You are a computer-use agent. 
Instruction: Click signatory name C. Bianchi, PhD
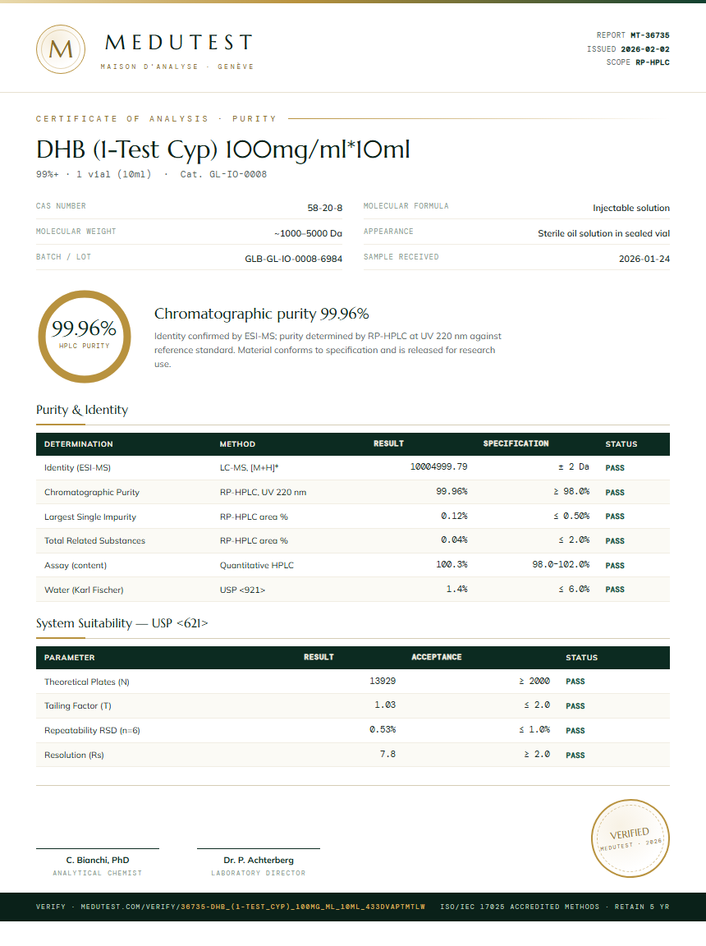[98, 861]
